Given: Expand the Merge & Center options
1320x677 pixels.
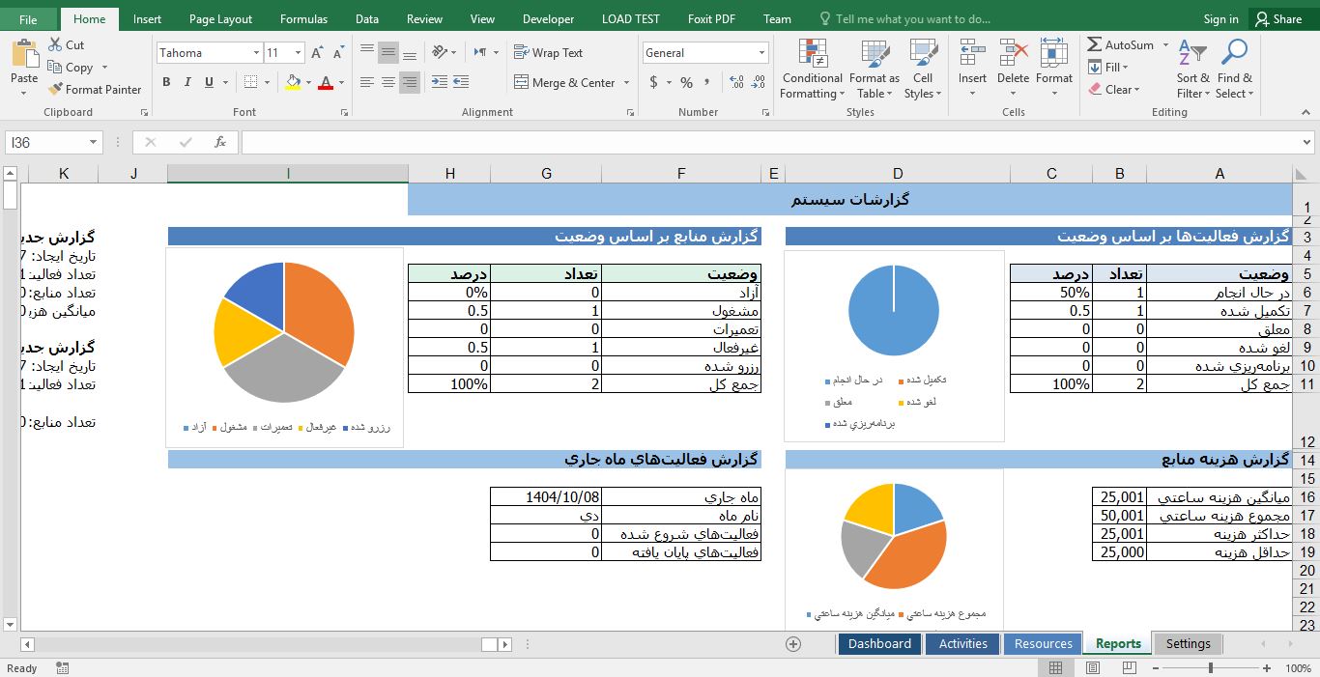Looking at the screenshot, I should (627, 83).
